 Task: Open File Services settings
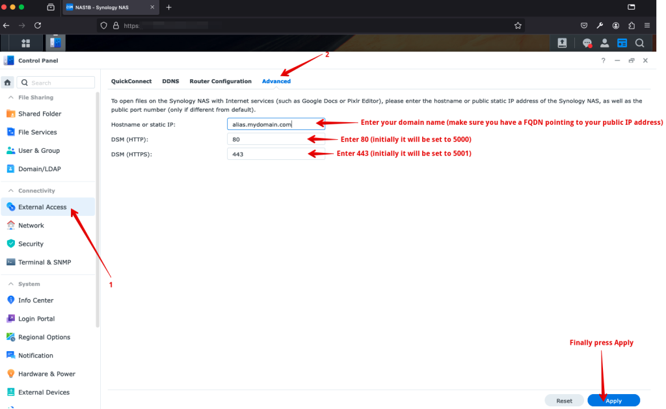(x=48, y=132)
